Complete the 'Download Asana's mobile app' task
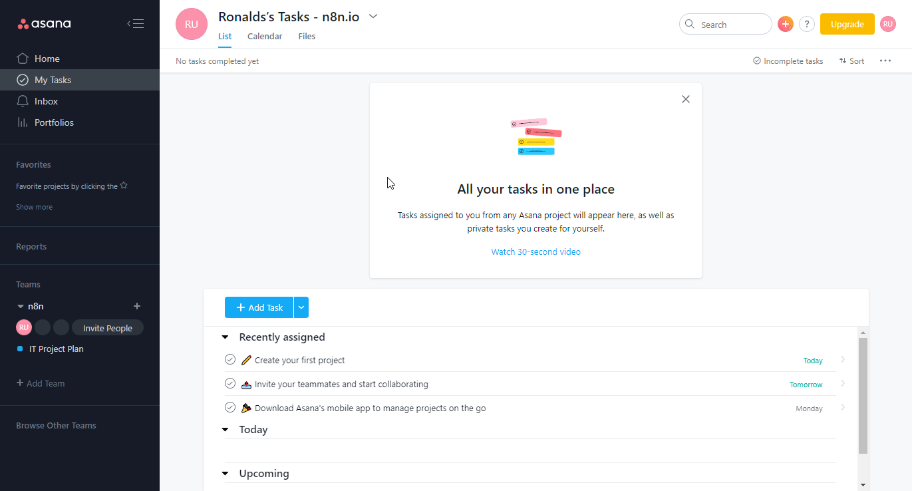The width and height of the screenshot is (912, 491). coord(230,407)
